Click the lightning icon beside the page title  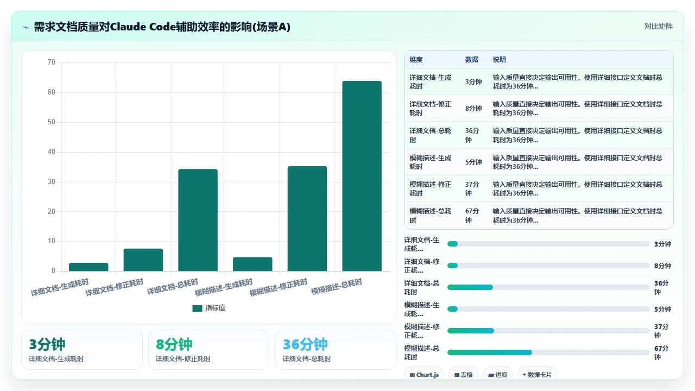(x=26, y=27)
